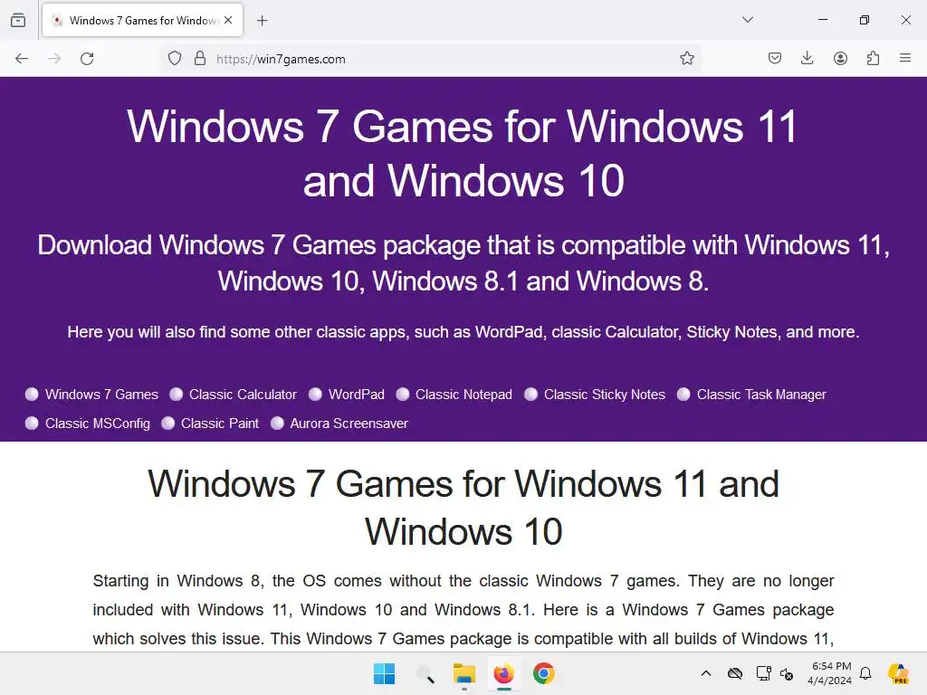The height and width of the screenshot is (695, 927).
Task: Click bullet icon beside Classic Calculator
Action: click(x=177, y=395)
